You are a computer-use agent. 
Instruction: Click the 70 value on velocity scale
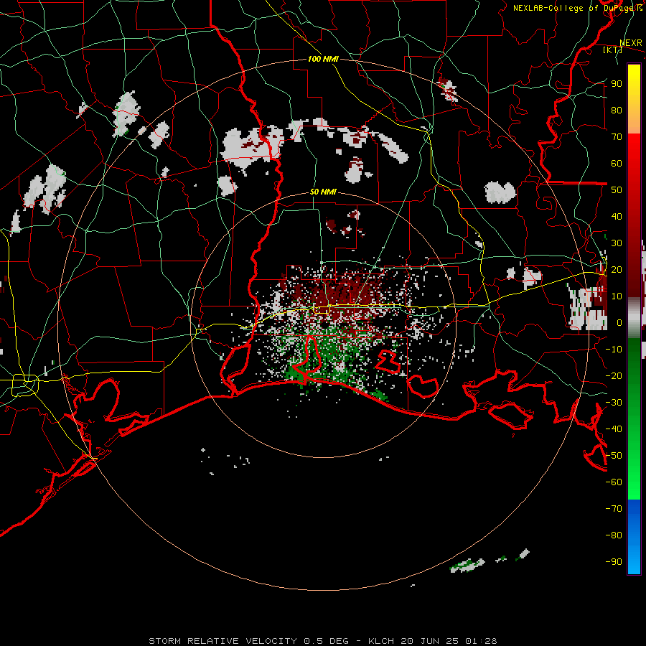pos(617,137)
